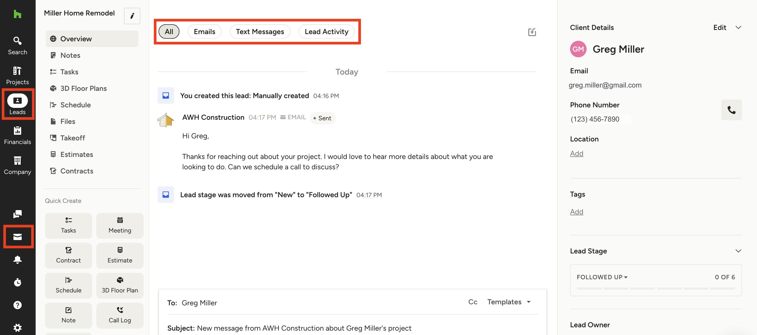Open the time tracker stopwatch icon
757x335 pixels.
point(18,282)
